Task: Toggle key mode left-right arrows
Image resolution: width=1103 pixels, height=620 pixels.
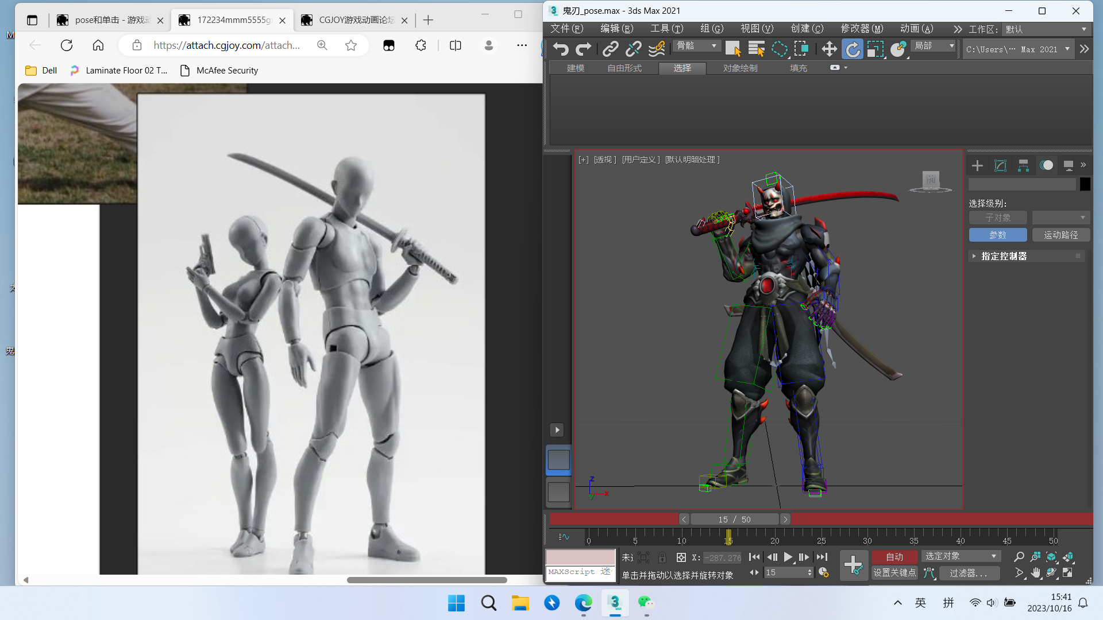Action: point(754,572)
